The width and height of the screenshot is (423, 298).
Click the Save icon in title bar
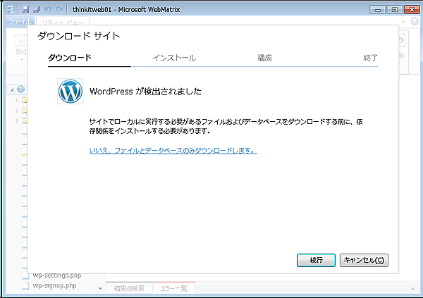pos(25,9)
